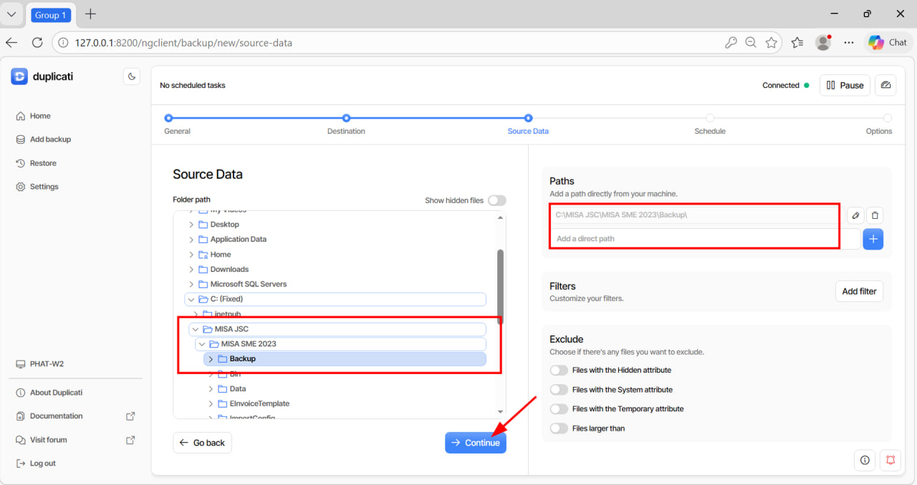Open the speed throttle gauge icon
Screen dimensions: 917x485
[885, 85]
